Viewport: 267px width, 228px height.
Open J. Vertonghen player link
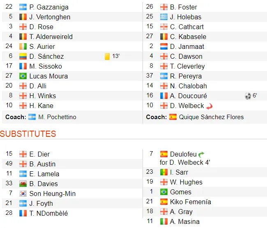50,17
